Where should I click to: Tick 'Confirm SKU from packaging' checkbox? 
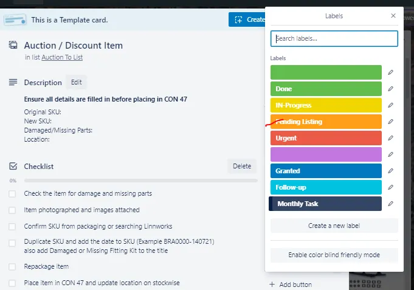12,227
